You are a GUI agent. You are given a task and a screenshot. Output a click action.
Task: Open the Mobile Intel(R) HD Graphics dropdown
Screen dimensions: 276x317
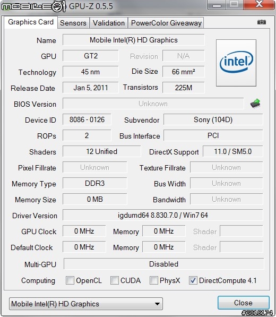86,304
